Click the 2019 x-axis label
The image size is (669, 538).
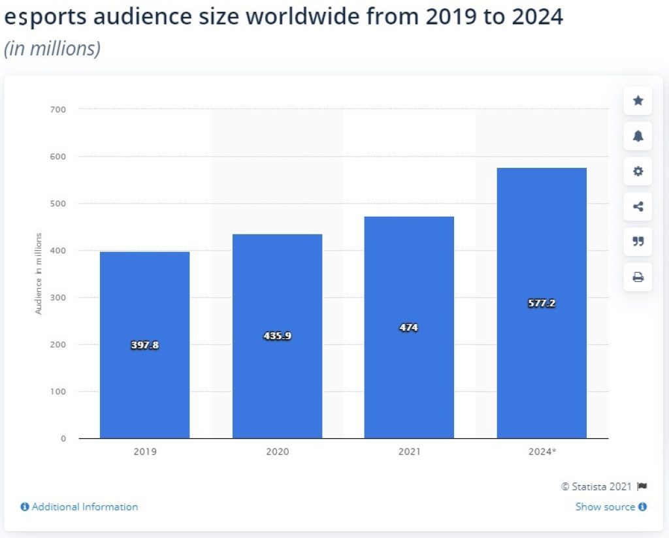(x=145, y=452)
